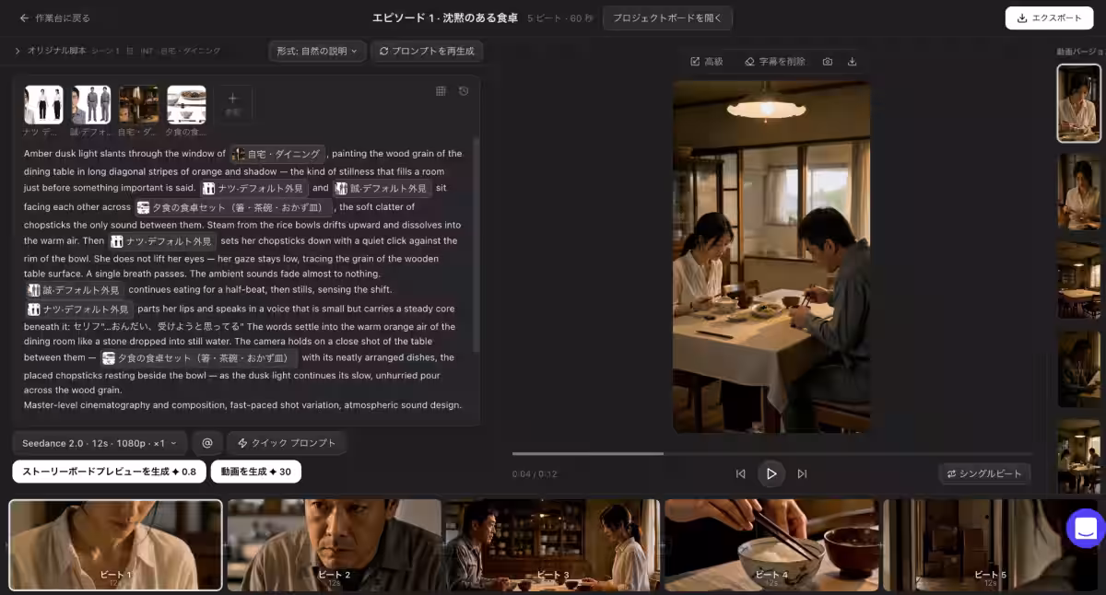Click 字幕を削除 eraser button
The image size is (1106, 595).
(775, 62)
